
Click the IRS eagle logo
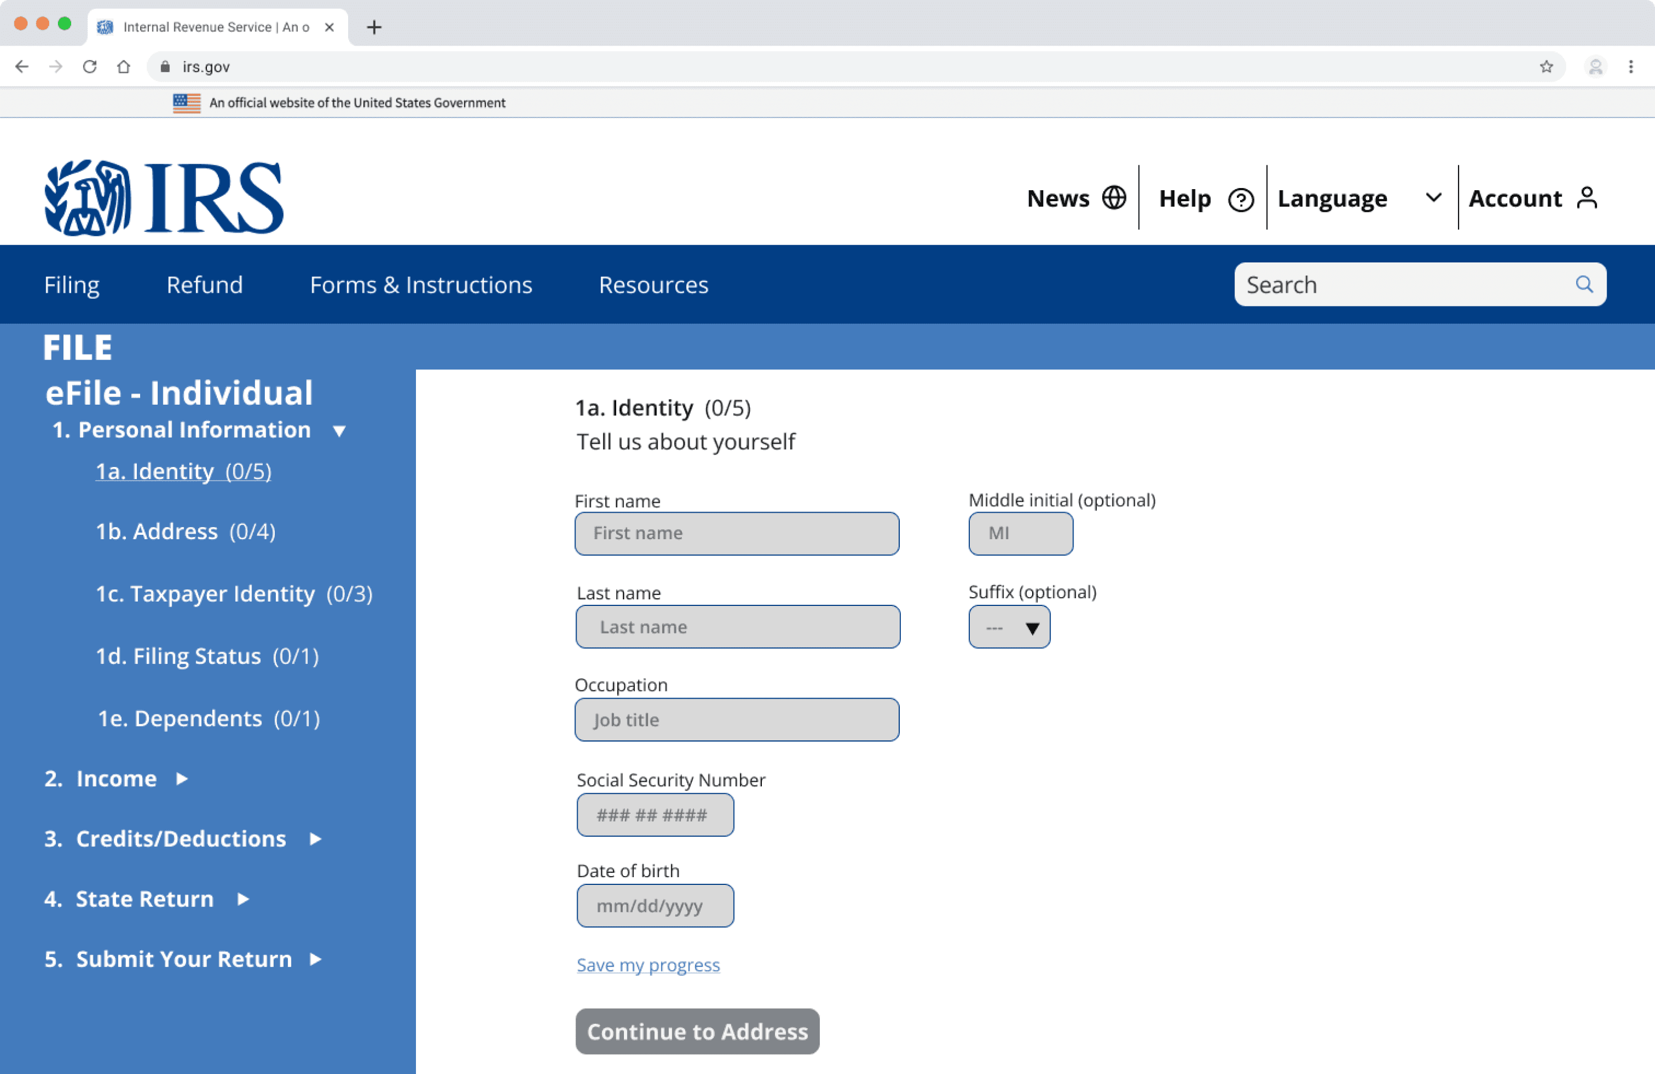[x=88, y=198]
